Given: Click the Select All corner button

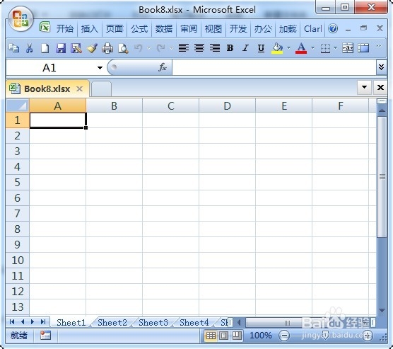Looking at the screenshot, I should tap(17, 105).
